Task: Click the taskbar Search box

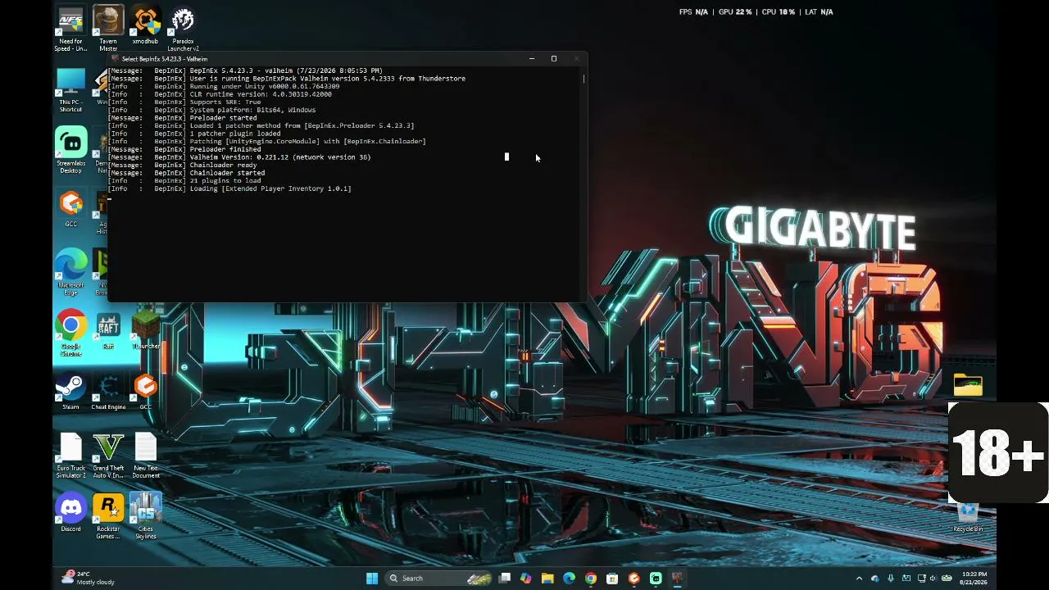Action: [x=438, y=578]
